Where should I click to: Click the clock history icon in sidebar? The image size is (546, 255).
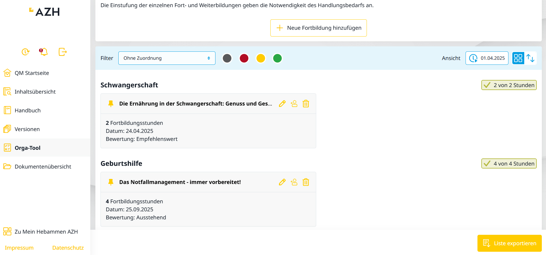tap(26, 52)
